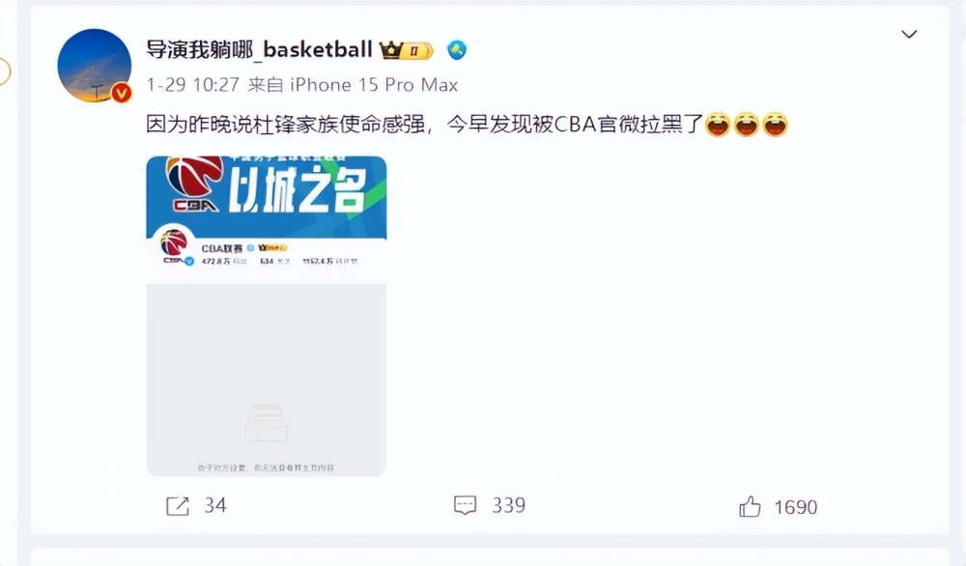Click the like count 1690

pyautogui.click(x=796, y=507)
